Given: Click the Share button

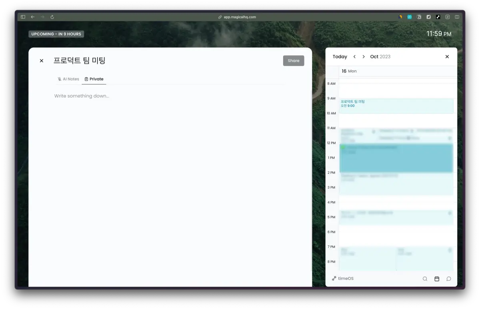Looking at the screenshot, I should tap(294, 61).
